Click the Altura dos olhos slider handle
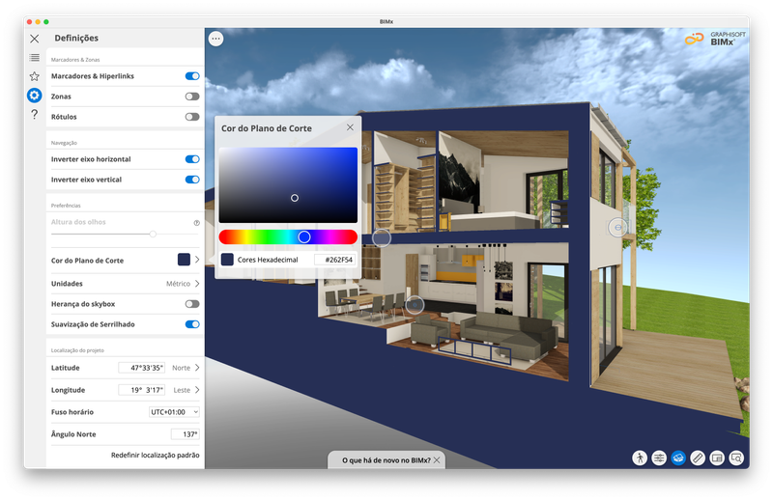 153,234
